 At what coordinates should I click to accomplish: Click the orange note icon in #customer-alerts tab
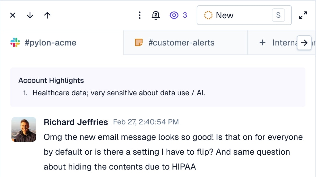coord(139,42)
